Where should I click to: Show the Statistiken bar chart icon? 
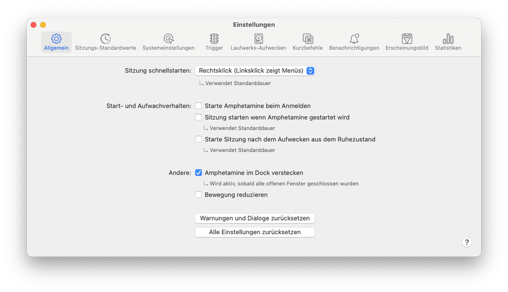(x=448, y=39)
